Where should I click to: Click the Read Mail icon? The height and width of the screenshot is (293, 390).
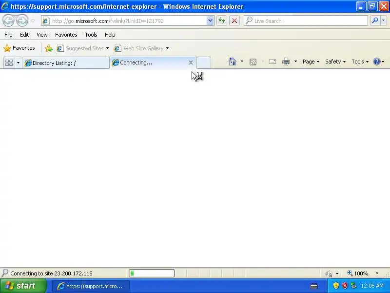pos(273,62)
